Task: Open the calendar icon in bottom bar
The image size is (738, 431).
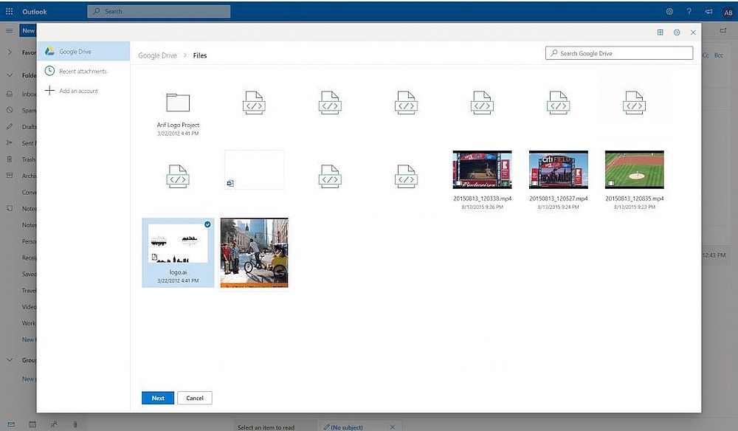Action: (32, 424)
